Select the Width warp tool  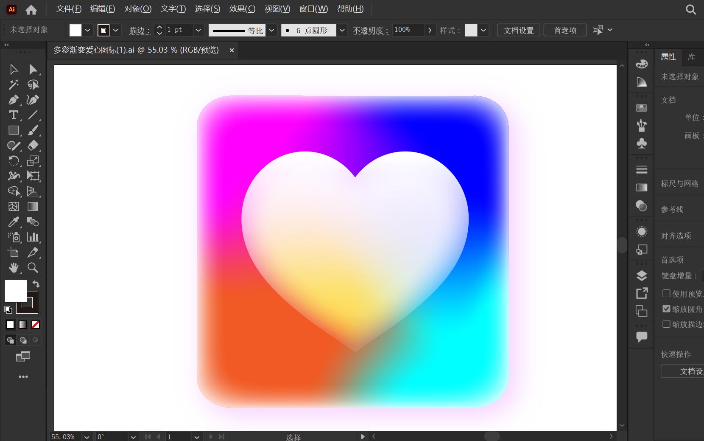tap(14, 176)
